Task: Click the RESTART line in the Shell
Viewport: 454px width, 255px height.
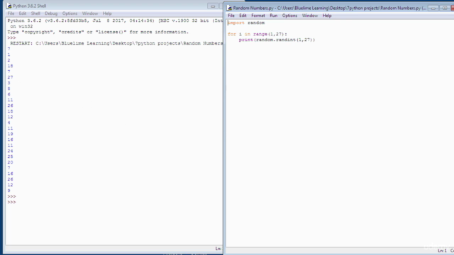Action: (x=116, y=43)
